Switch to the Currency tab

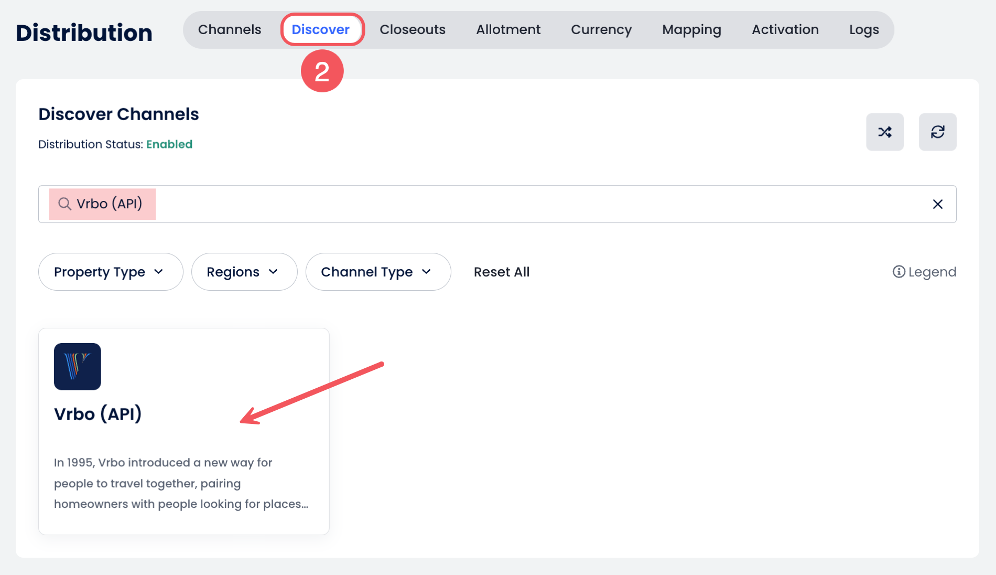601,30
